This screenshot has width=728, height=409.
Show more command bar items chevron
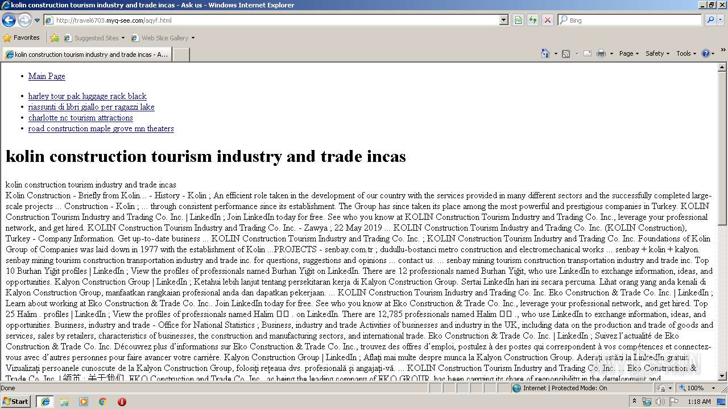(x=723, y=50)
